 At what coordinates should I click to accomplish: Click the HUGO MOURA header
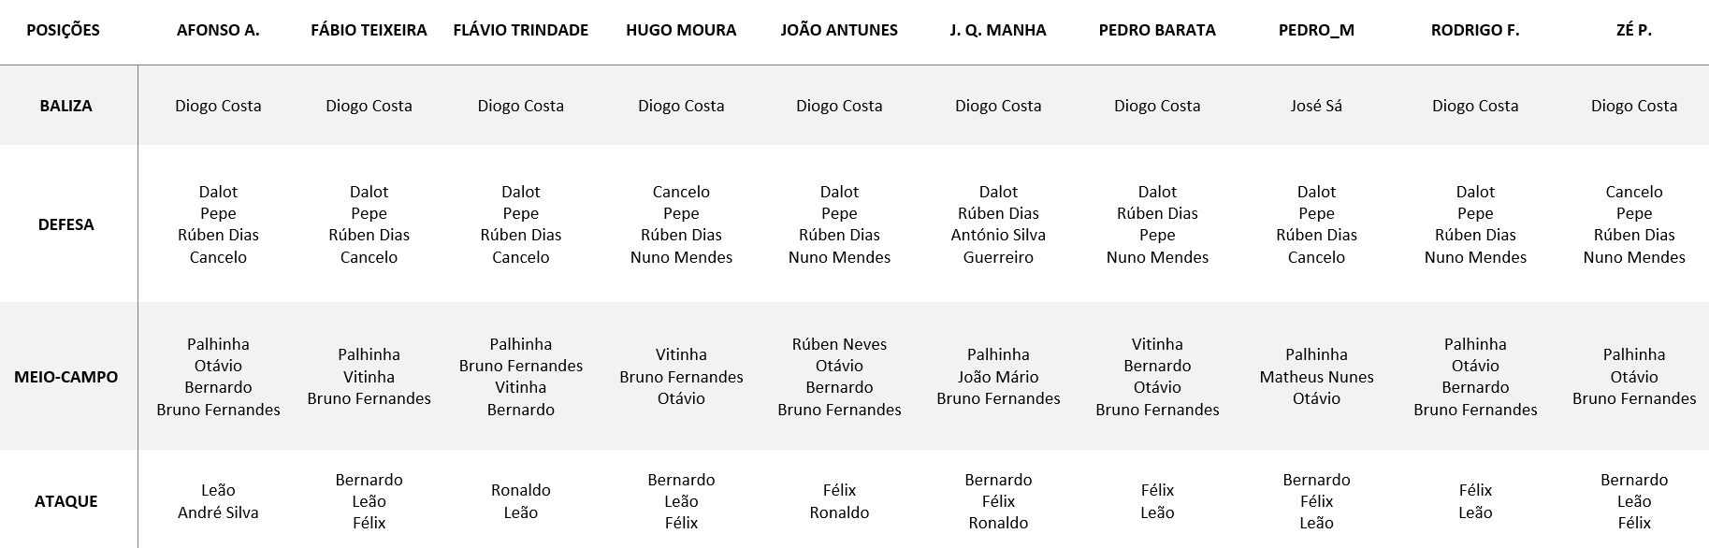681,30
